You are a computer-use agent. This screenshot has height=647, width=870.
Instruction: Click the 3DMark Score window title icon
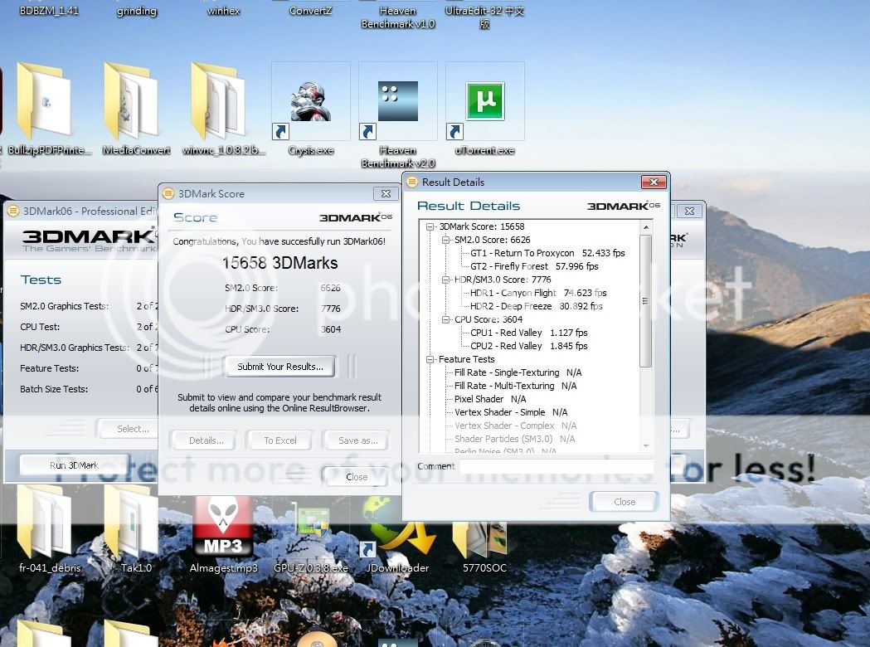tap(168, 193)
